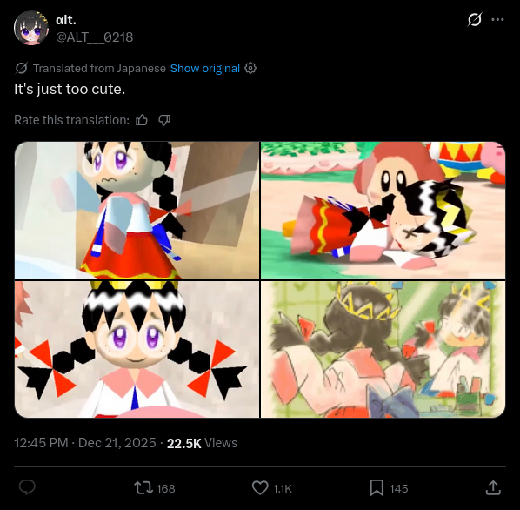
Task: Open bottom-right watercolor mirror illustration
Action: (x=383, y=349)
